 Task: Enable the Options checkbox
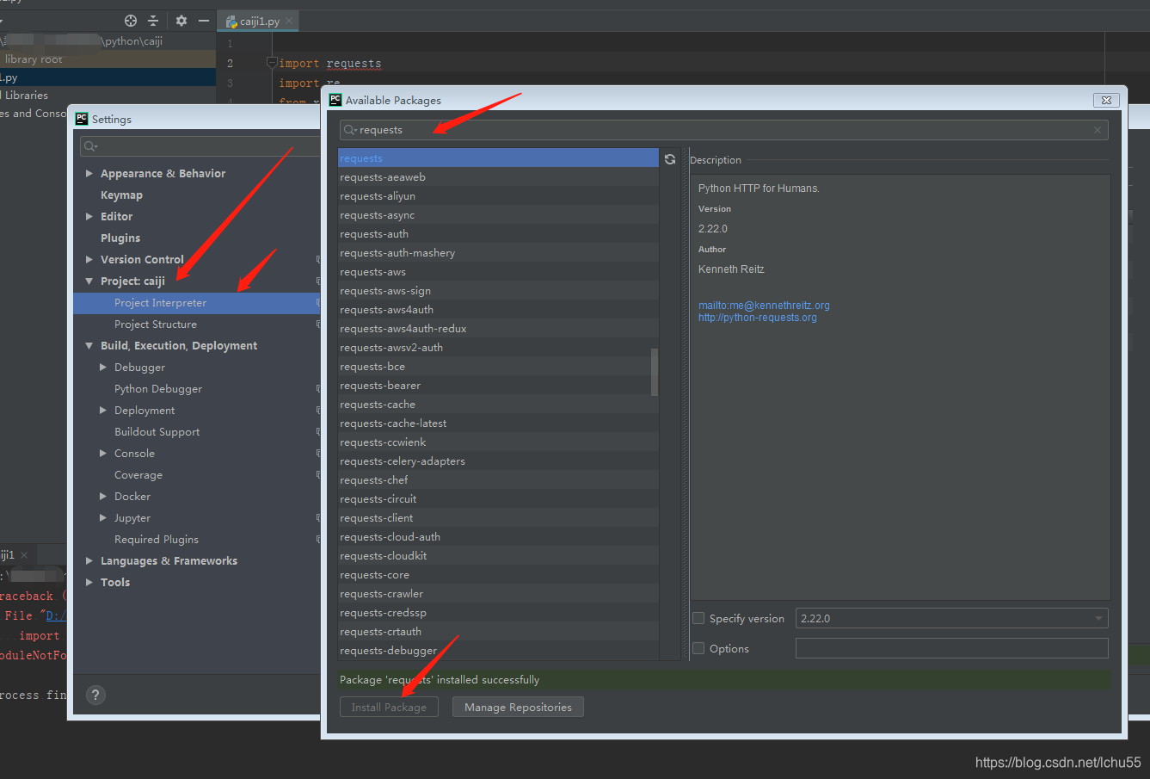pyautogui.click(x=698, y=648)
